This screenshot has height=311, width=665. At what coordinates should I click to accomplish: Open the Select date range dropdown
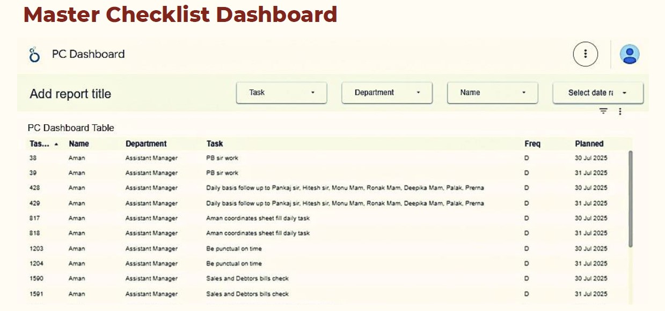pos(597,92)
